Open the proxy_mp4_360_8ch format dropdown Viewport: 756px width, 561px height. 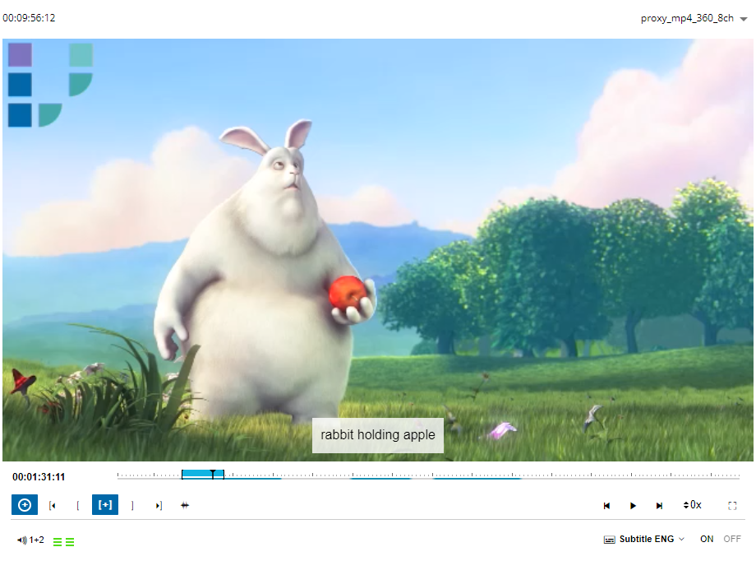pos(694,18)
